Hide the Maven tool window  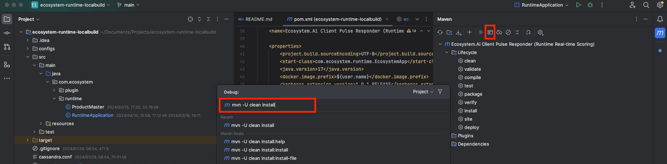pyautogui.click(x=645, y=19)
